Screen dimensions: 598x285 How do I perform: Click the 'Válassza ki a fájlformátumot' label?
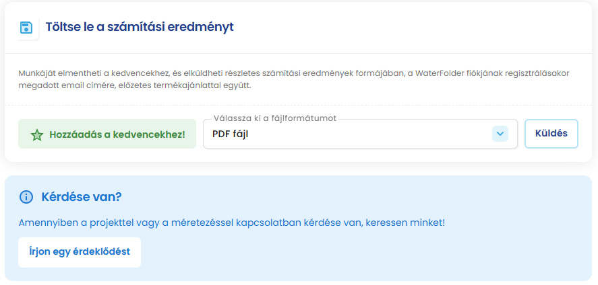(274, 118)
